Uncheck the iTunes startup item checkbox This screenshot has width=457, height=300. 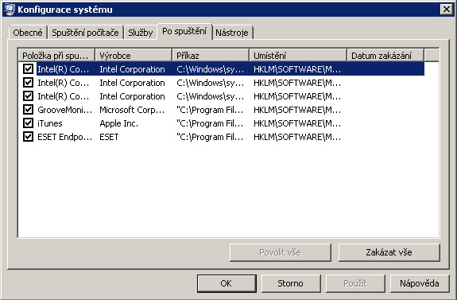(28, 123)
